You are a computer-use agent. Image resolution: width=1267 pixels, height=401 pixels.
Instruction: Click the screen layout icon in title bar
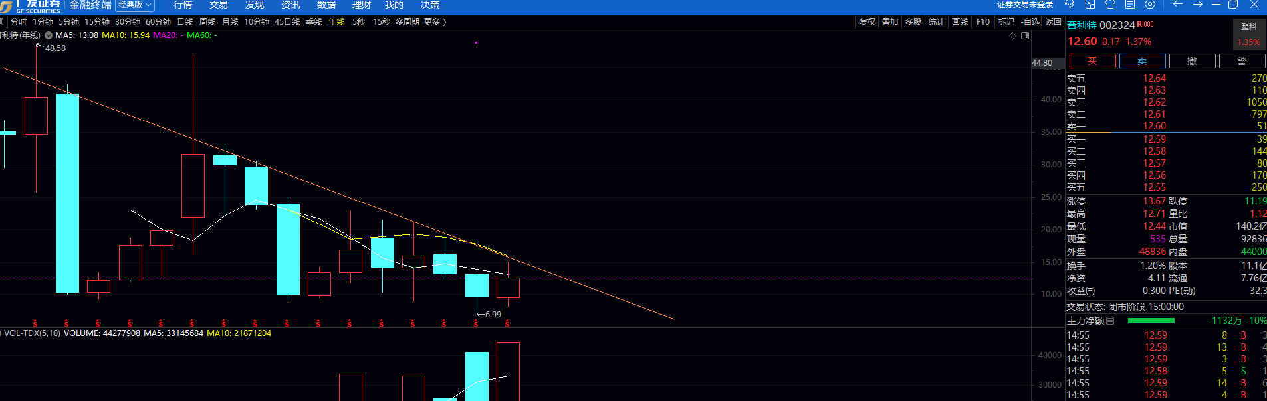[1090, 4]
